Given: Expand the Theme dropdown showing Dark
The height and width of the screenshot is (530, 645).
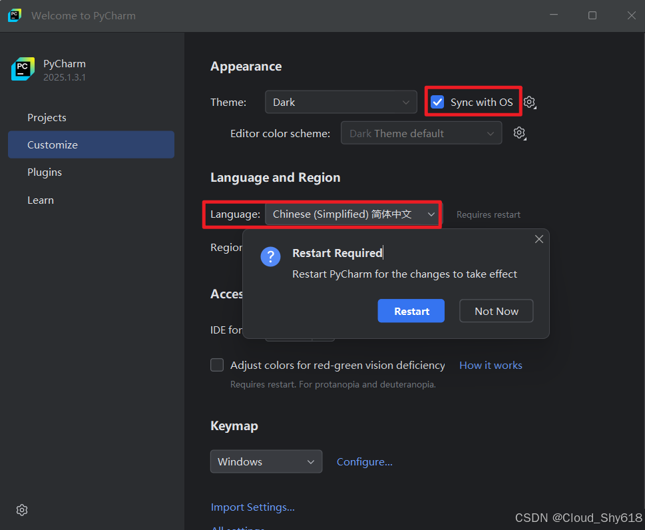Looking at the screenshot, I should click(341, 102).
